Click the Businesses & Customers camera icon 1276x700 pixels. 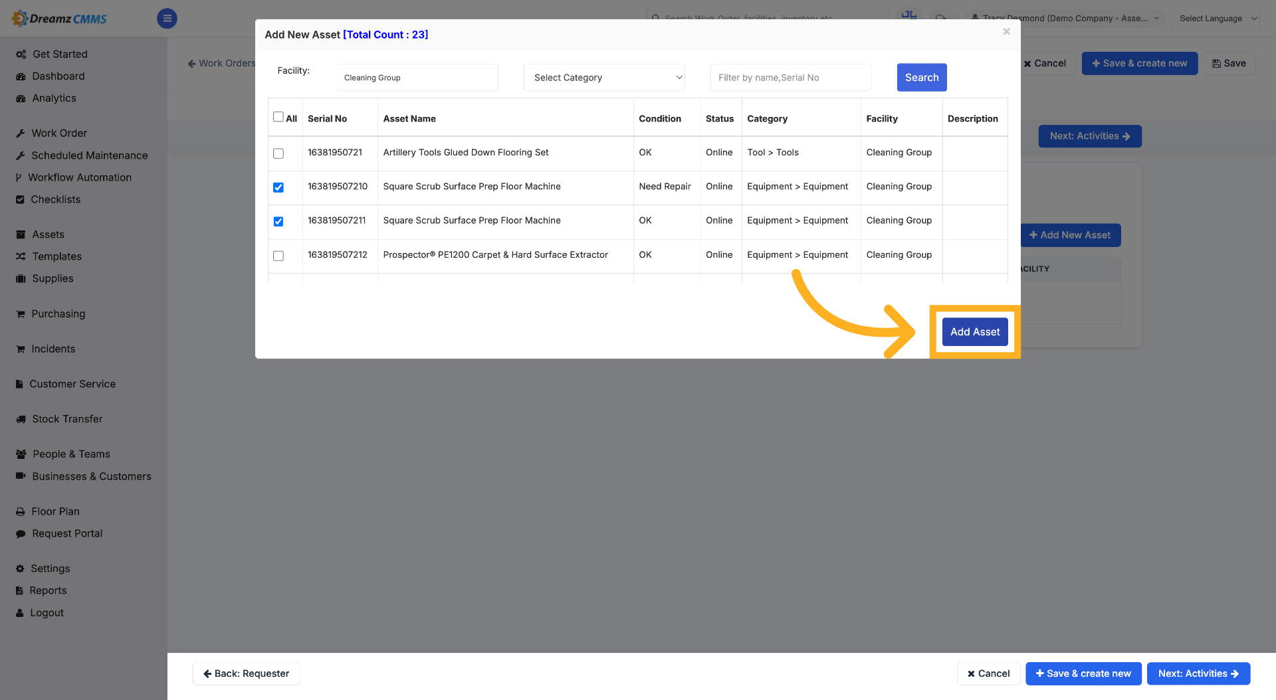pyautogui.click(x=21, y=476)
